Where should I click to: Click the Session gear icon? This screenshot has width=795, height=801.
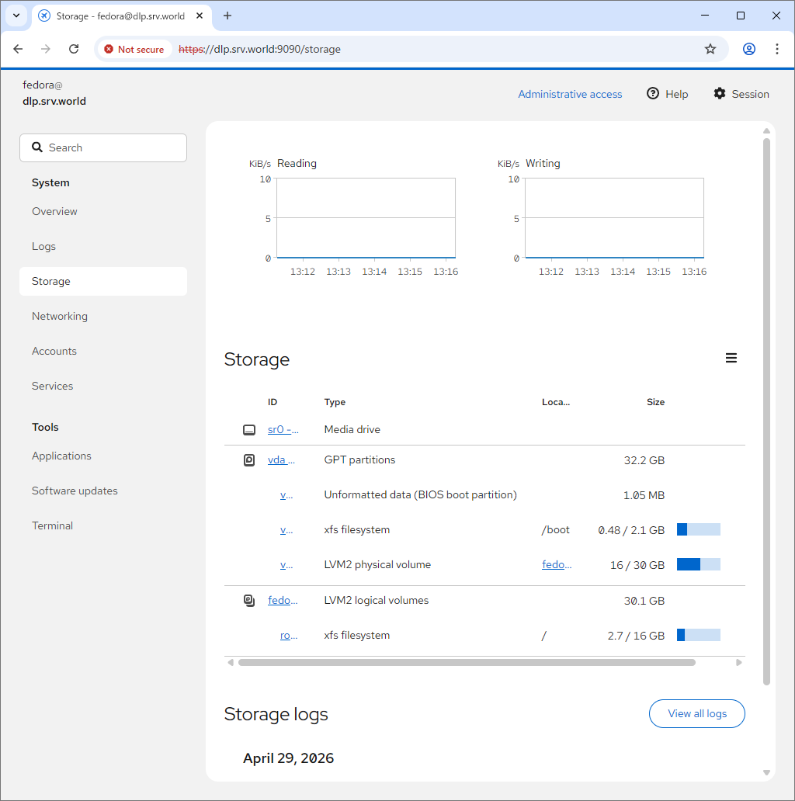[x=720, y=93]
